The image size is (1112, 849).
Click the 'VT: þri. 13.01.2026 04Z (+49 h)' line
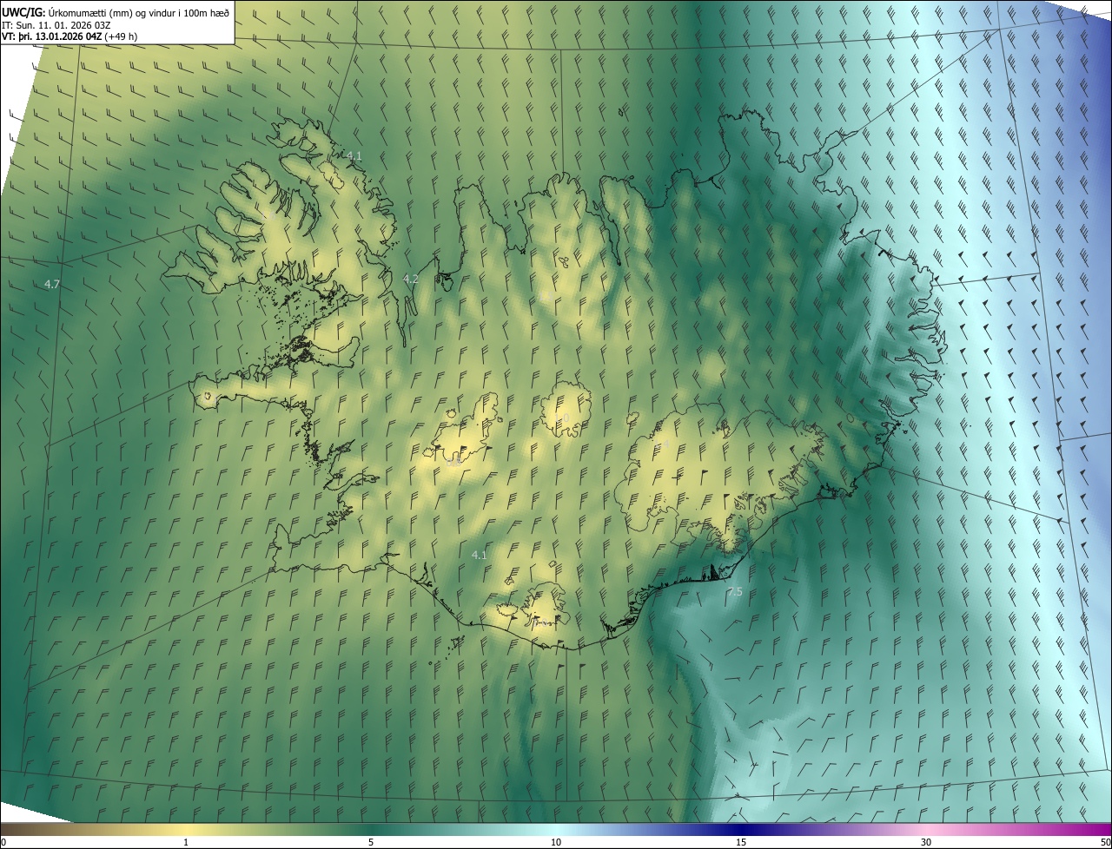[69, 36]
